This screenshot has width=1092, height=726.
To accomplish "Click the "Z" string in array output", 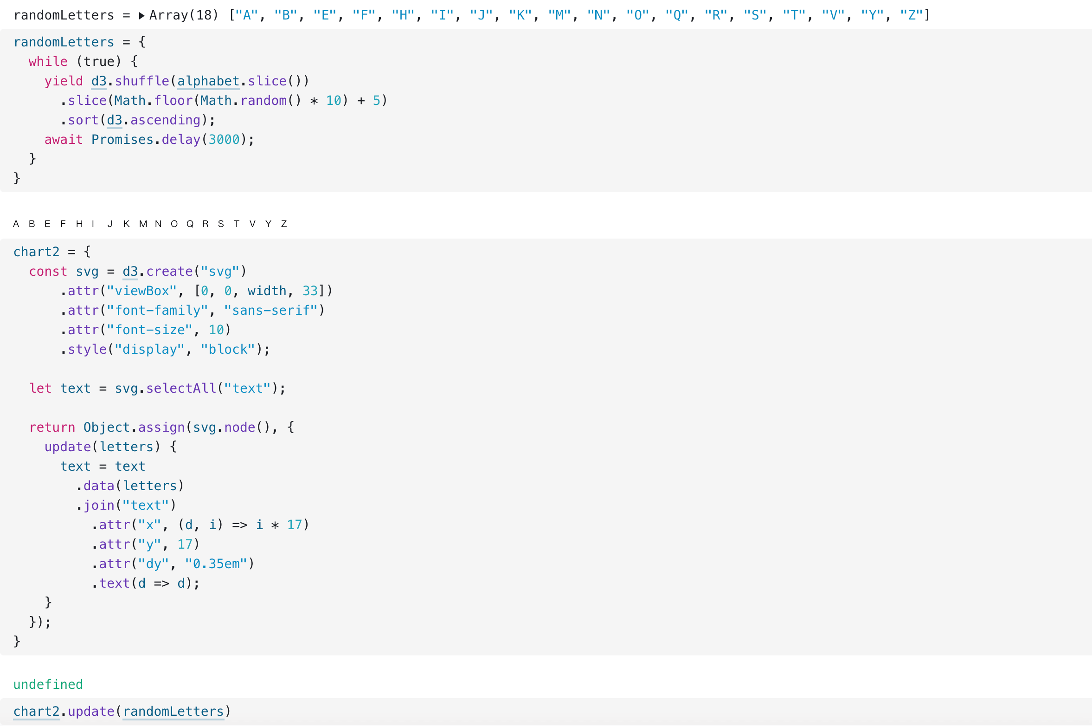I will pos(911,15).
